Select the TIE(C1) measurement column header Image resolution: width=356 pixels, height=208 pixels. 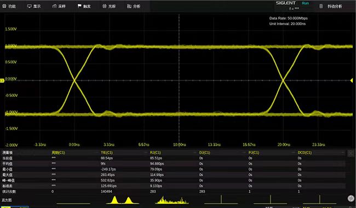[107, 152]
